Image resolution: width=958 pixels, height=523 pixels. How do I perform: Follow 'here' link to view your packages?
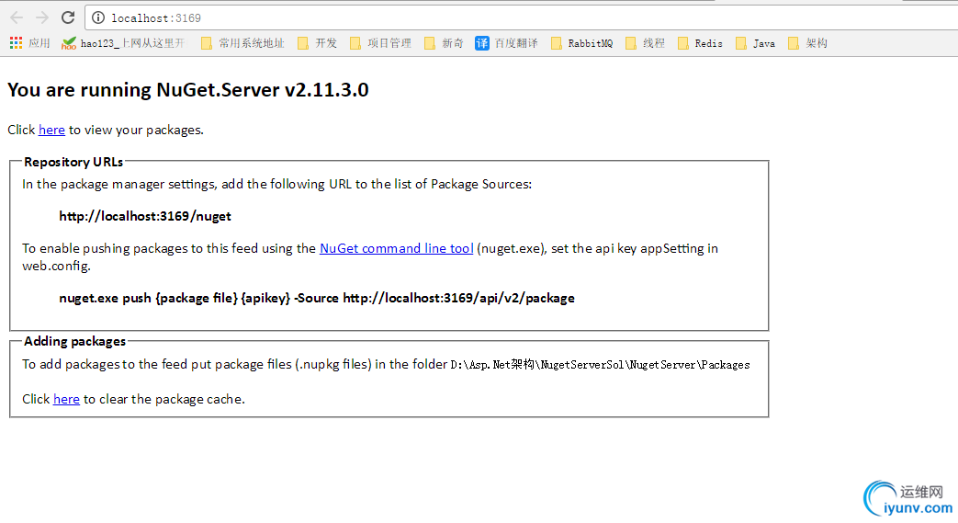pos(51,130)
